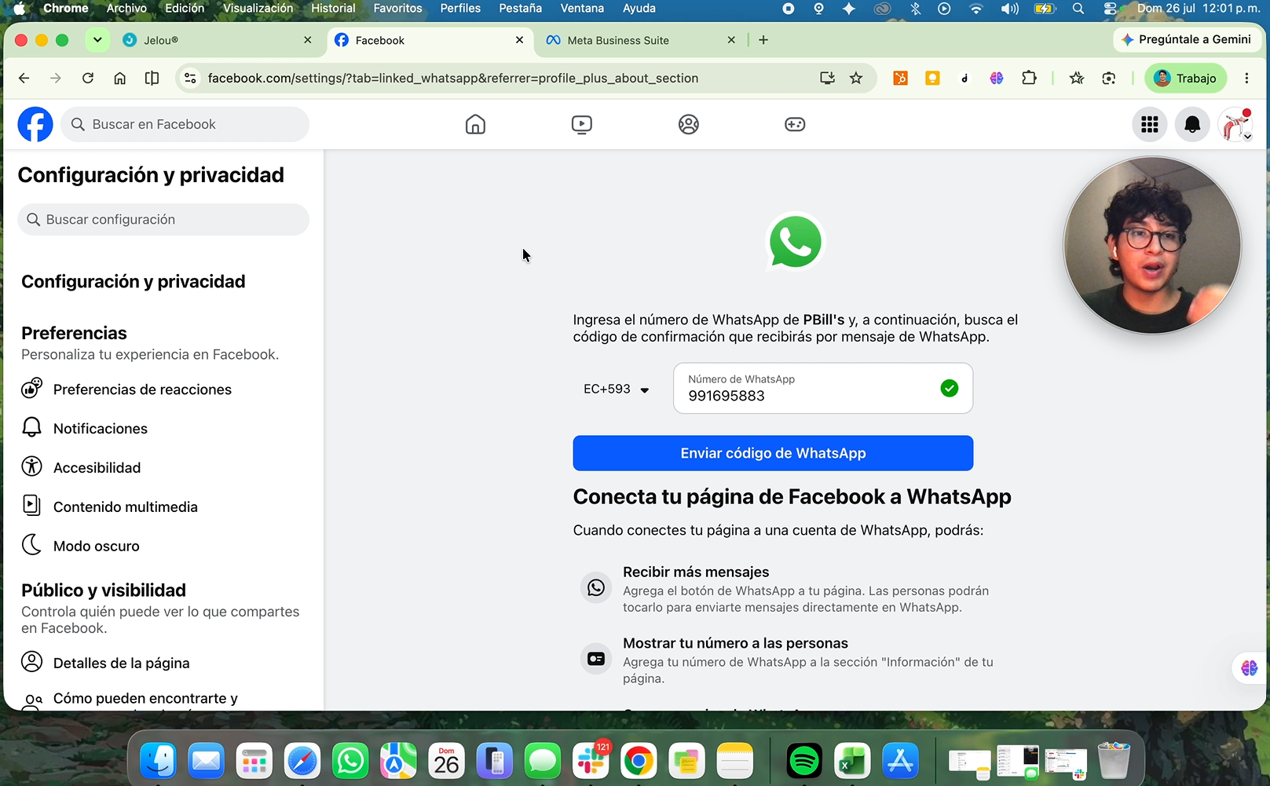Go to the Facebook home feed icon
The image size is (1270, 786).
pos(475,124)
